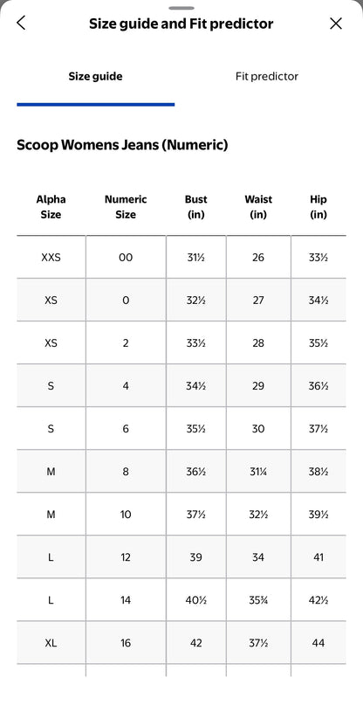Tap the Hip (in) column header
This screenshot has height=705, width=363.
(x=318, y=207)
